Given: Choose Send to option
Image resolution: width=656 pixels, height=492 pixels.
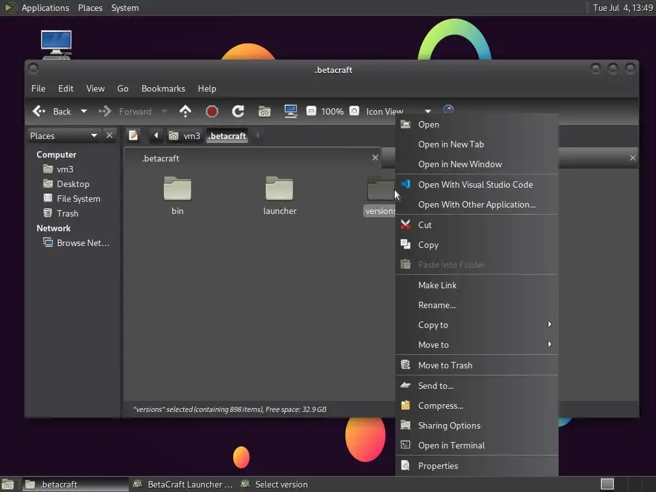Looking at the screenshot, I should click(x=477, y=386).
